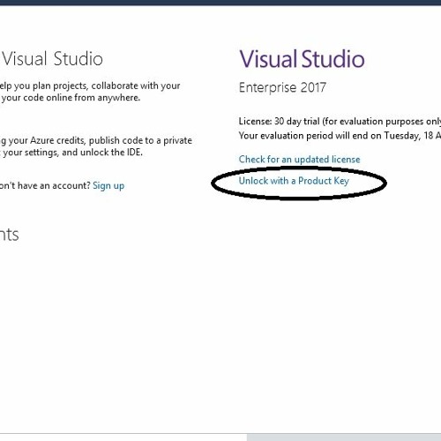441x441 pixels.
Task: Click the purple Visual Studio product heading
Action: [302, 59]
